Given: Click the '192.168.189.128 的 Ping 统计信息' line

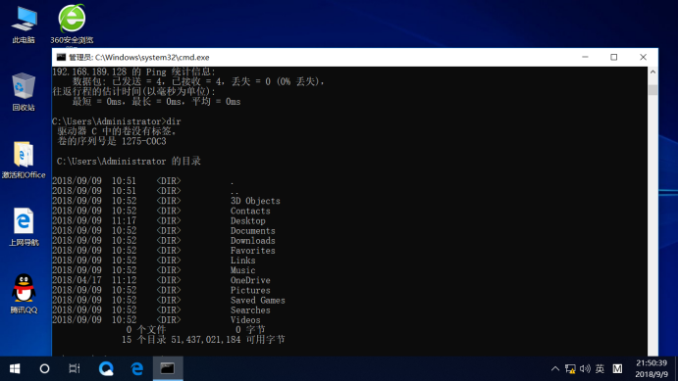Looking at the screenshot, I should 133,71.
